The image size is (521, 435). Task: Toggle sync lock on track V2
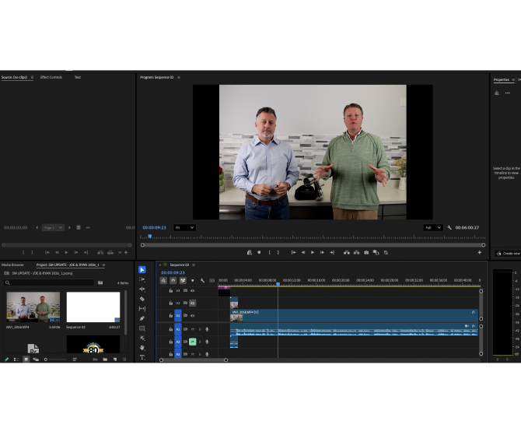pos(185,303)
